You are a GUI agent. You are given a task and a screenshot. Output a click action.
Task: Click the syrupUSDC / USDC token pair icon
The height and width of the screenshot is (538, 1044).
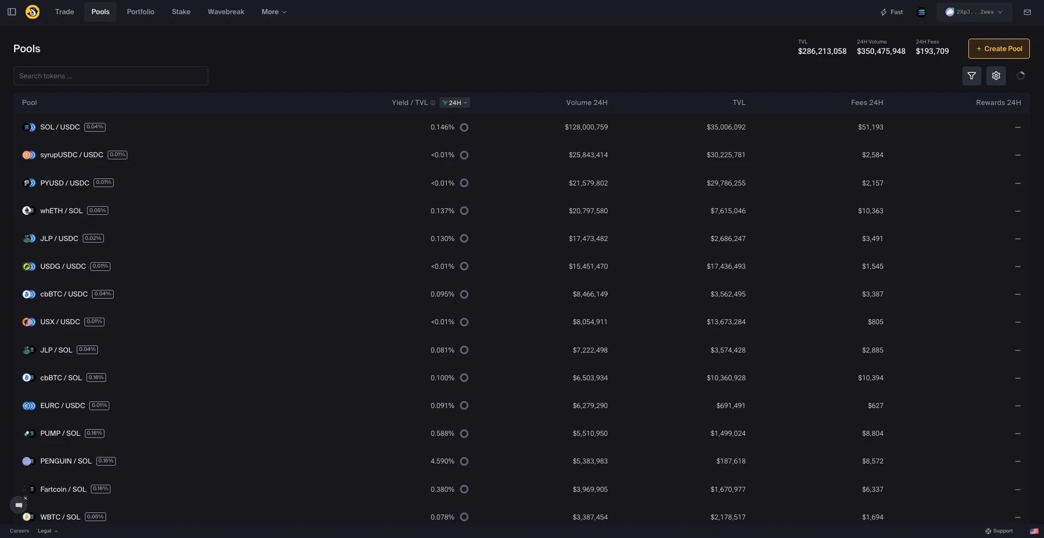[x=29, y=155]
